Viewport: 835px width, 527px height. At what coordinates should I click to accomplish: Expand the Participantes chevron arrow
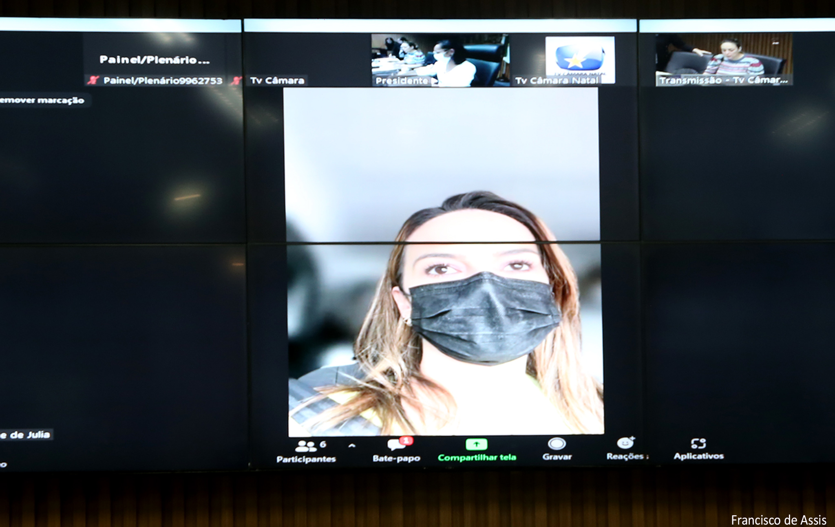[351, 446]
